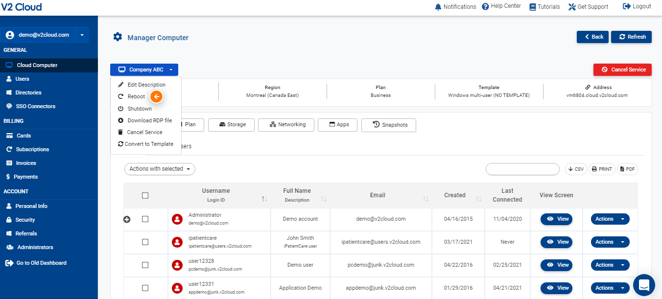
Task: Sort by Email column arrows
Action: [x=426, y=199]
